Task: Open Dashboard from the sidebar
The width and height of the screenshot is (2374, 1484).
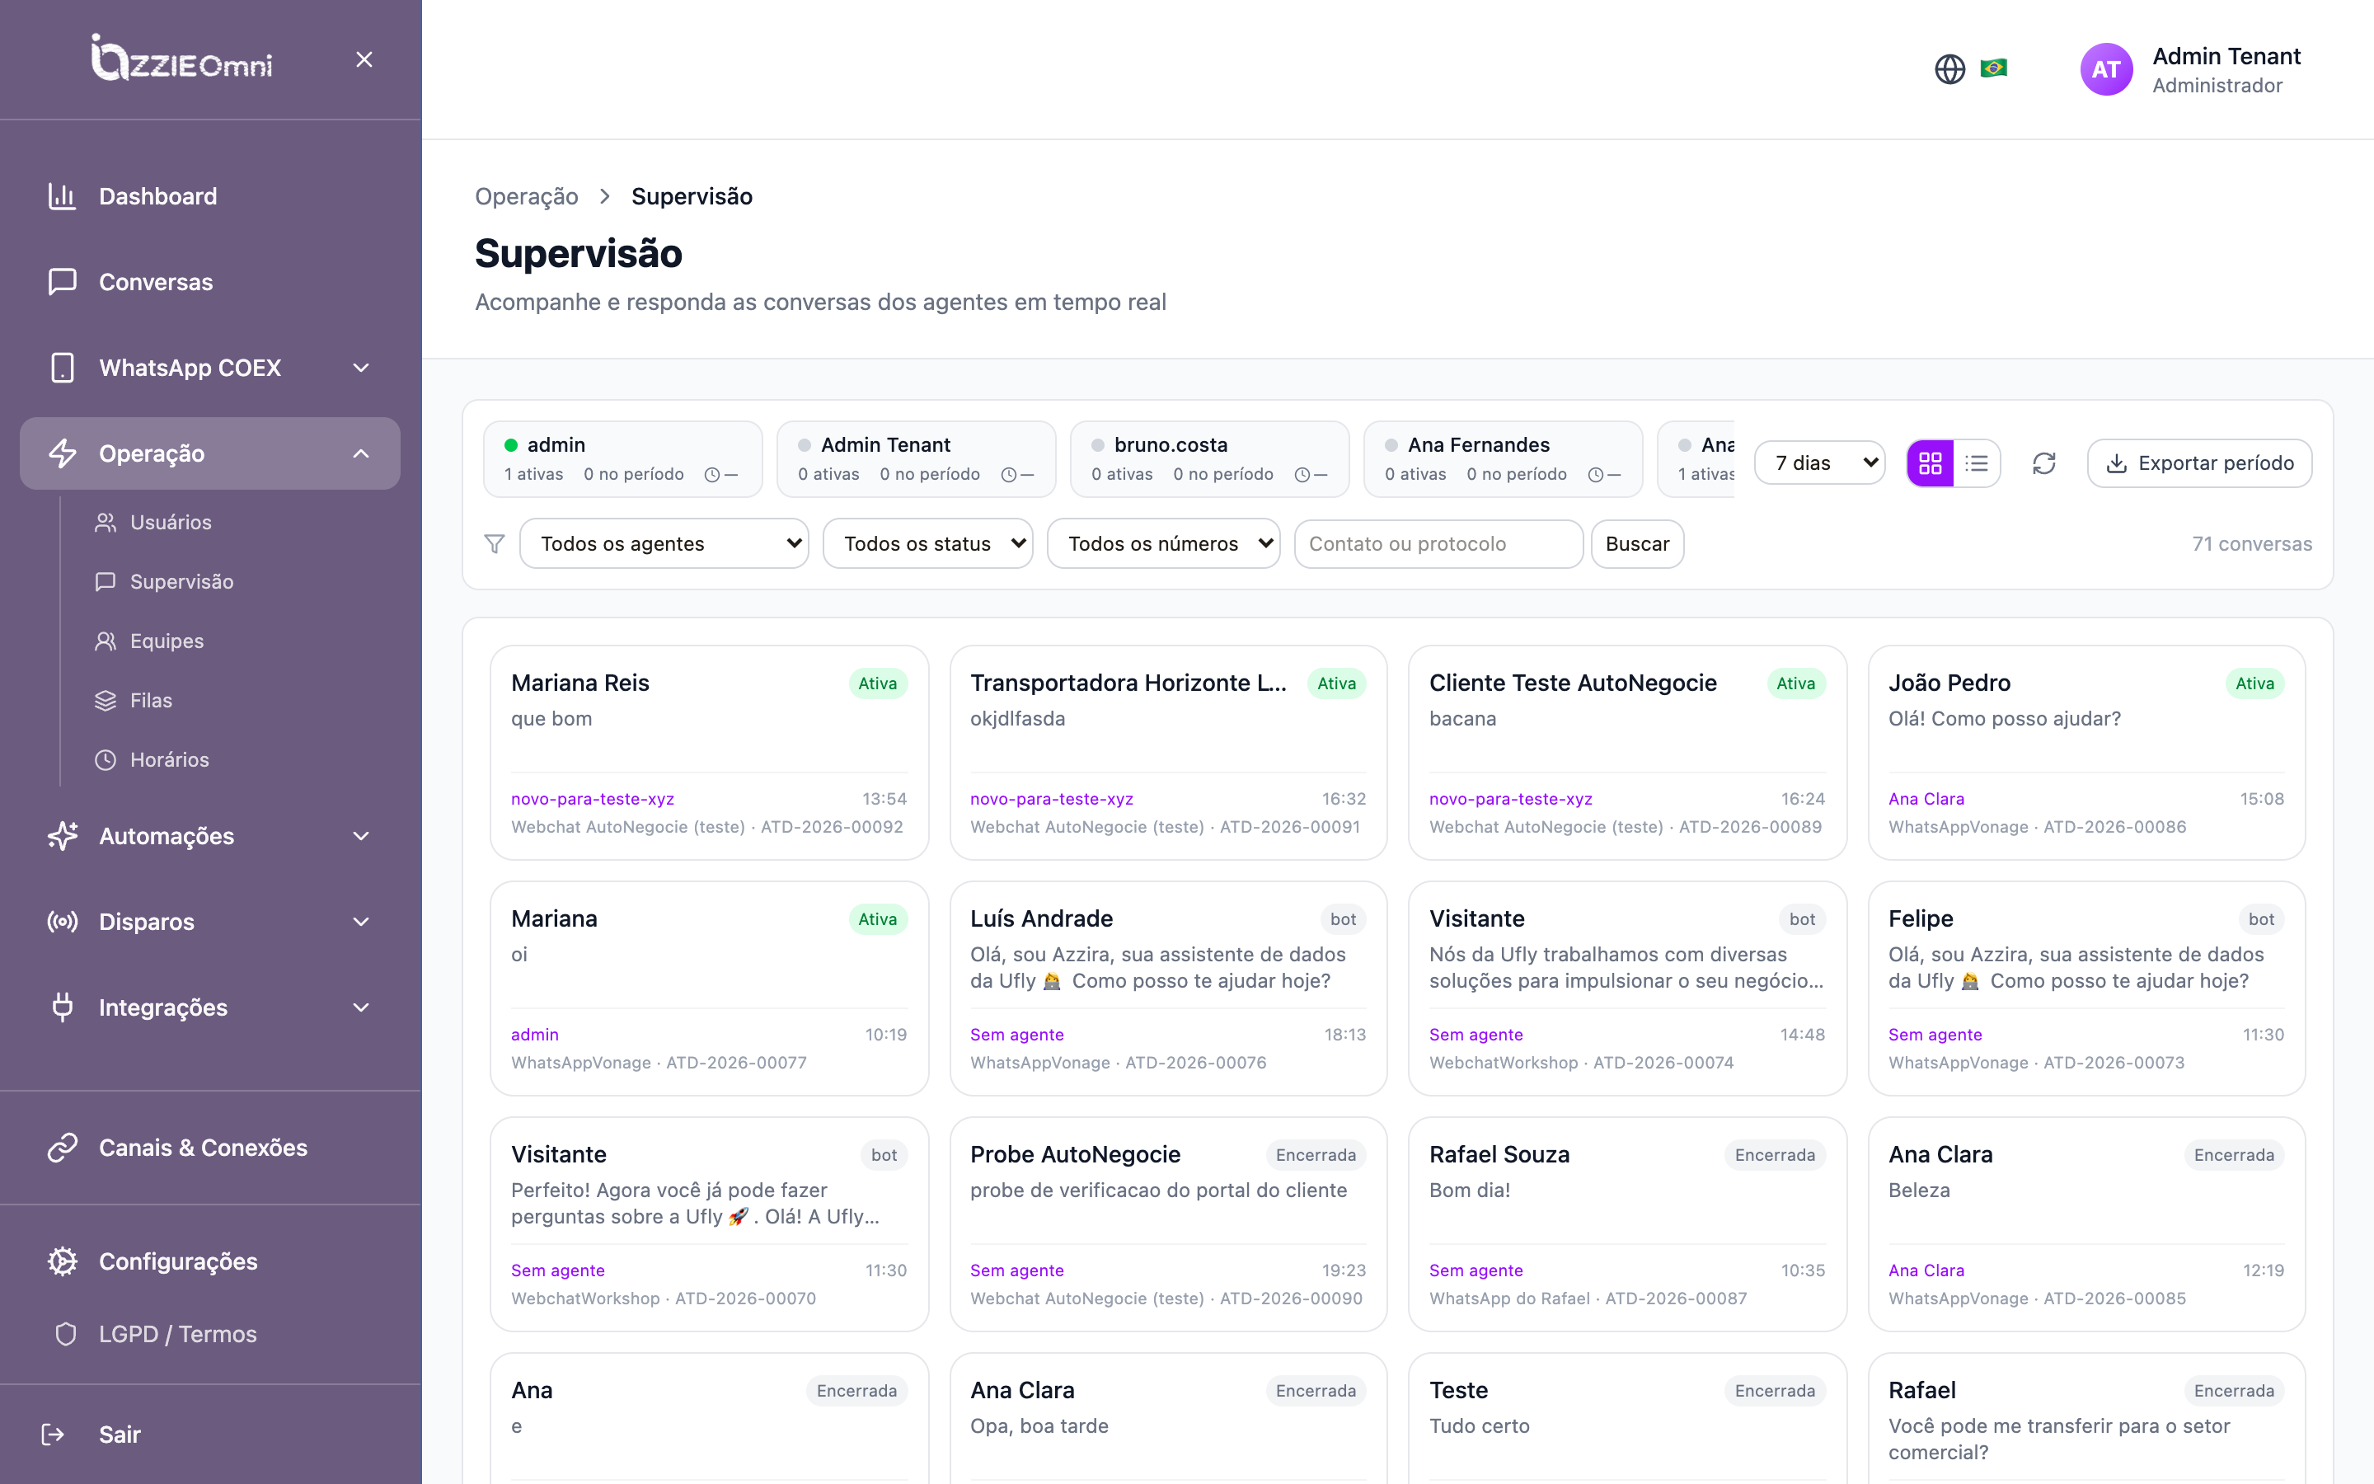Action: tap(210, 196)
